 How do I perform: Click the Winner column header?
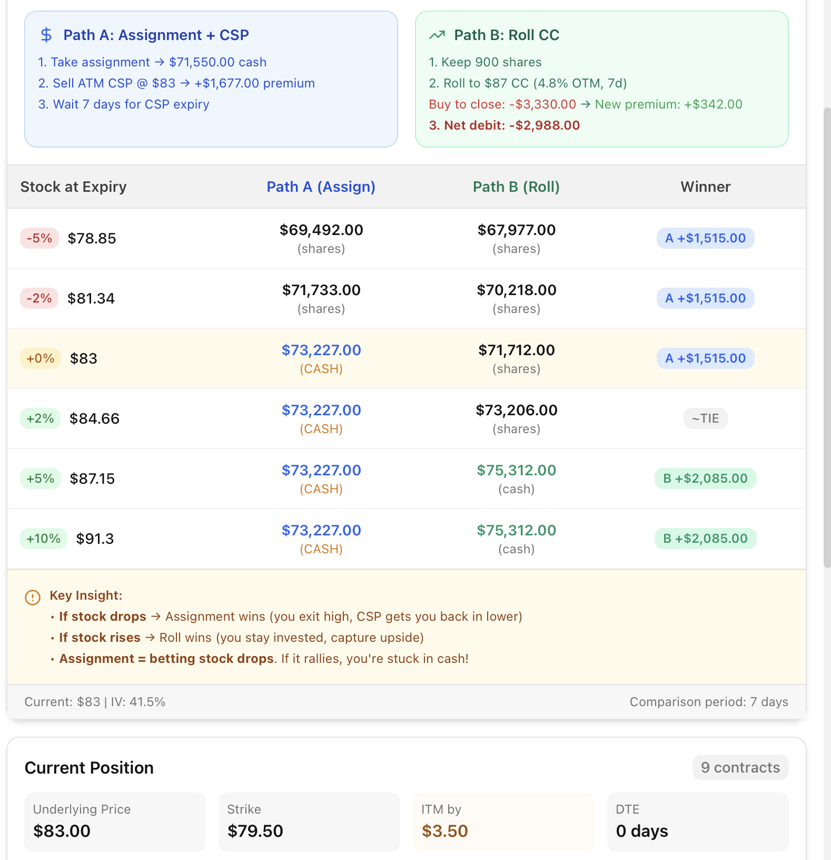point(706,187)
